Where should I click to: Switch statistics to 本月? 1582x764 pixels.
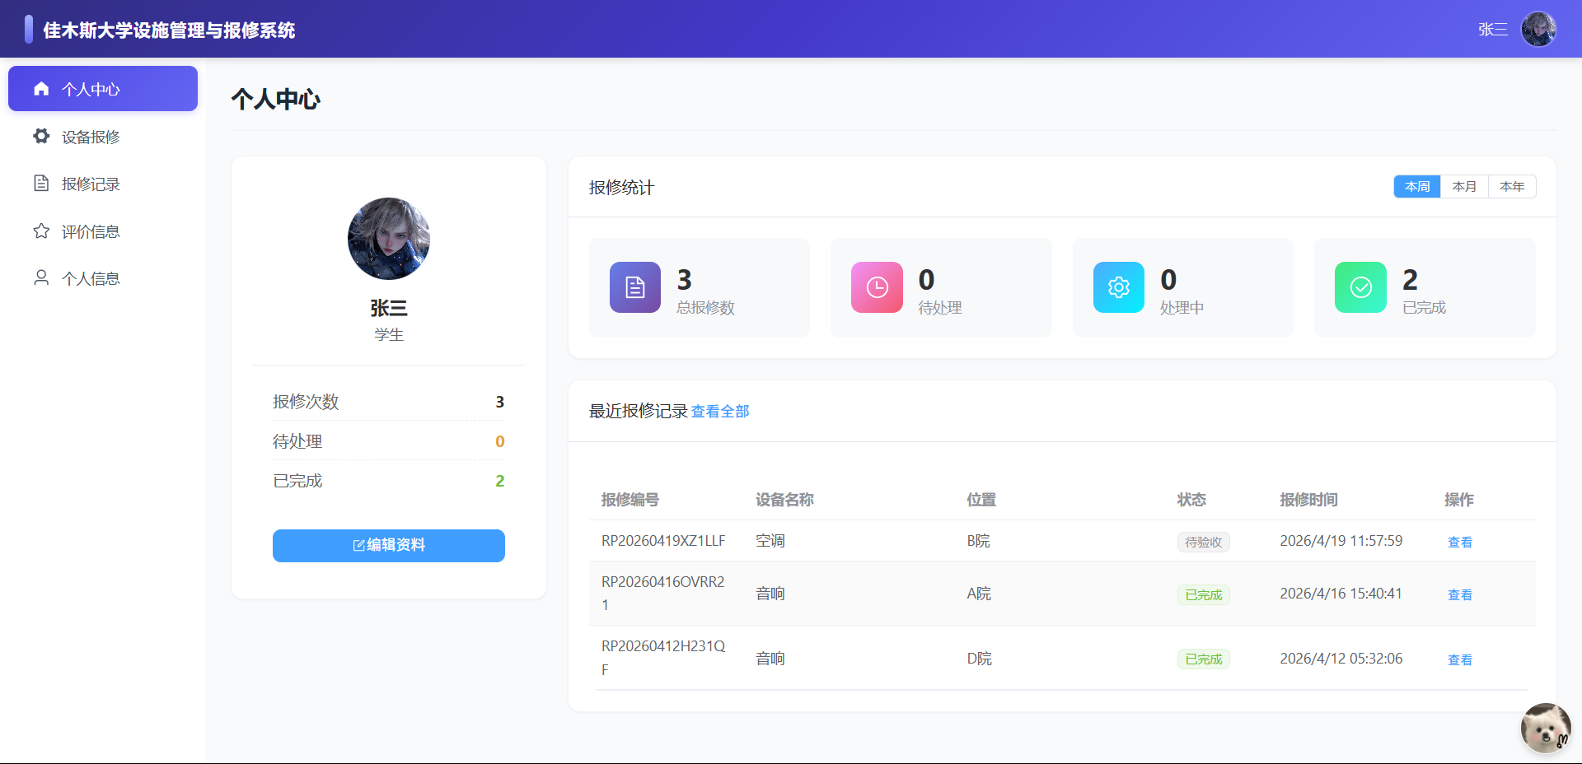[1464, 186]
